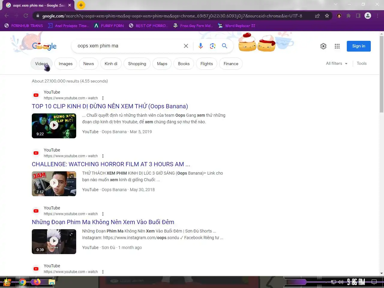Select the Images filter chip
The width and height of the screenshot is (384, 288).
point(66,64)
